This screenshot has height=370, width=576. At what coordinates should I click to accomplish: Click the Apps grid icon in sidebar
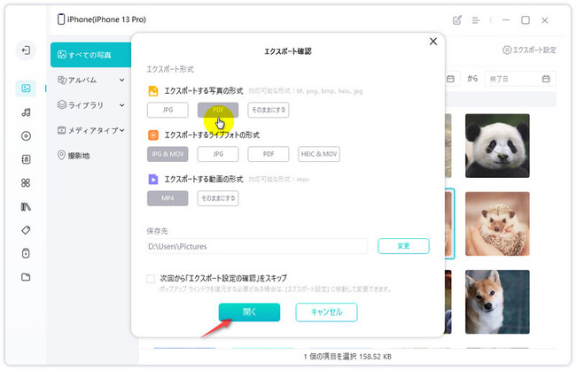pos(26,182)
